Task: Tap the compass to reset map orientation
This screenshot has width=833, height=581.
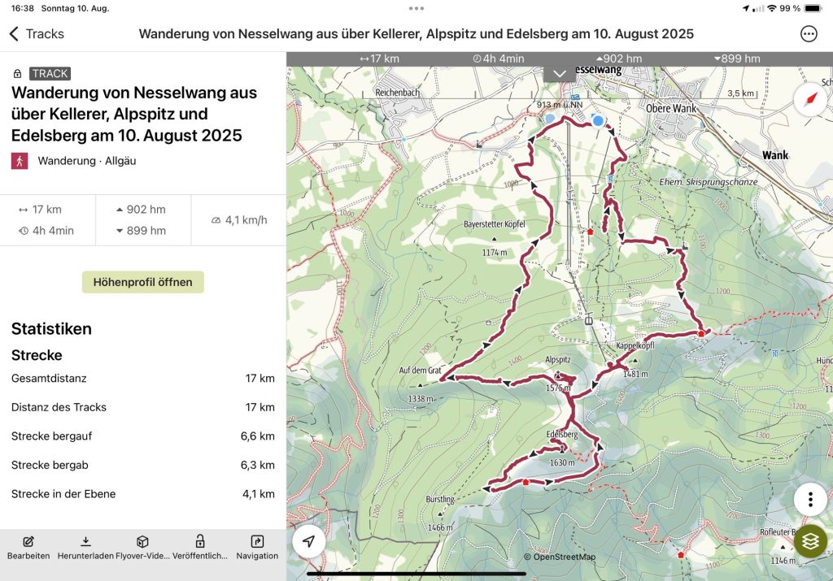Action: [810, 99]
